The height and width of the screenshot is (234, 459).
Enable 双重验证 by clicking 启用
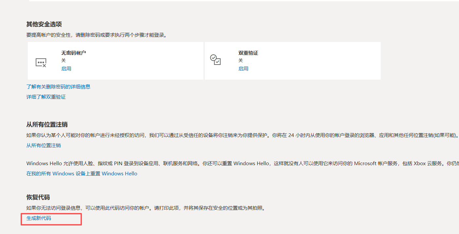click(243, 68)
